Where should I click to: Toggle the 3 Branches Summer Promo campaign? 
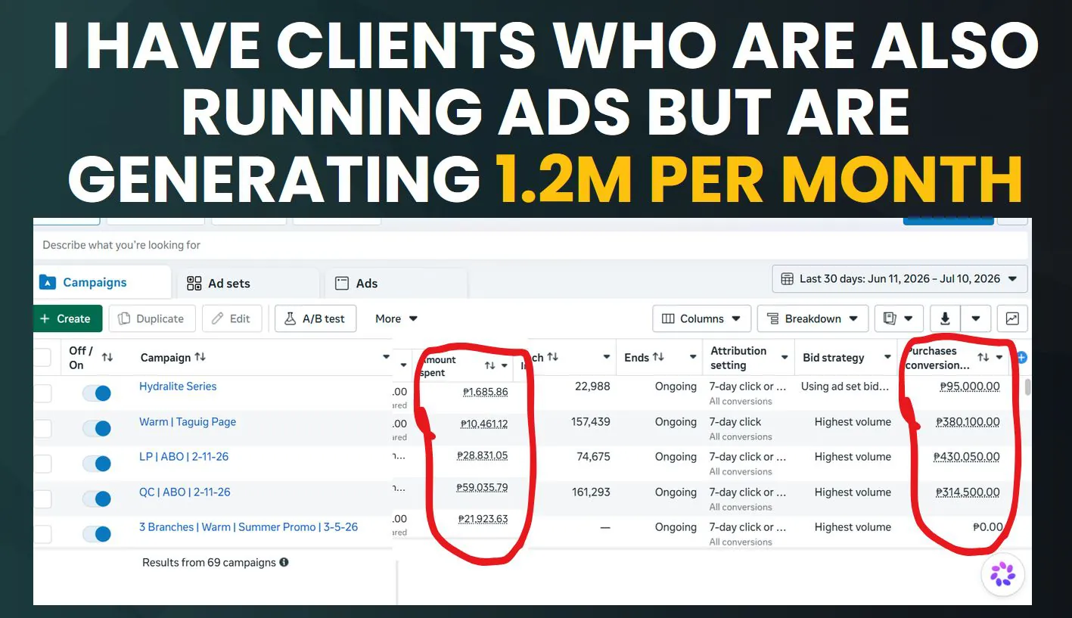click(97, 534)
